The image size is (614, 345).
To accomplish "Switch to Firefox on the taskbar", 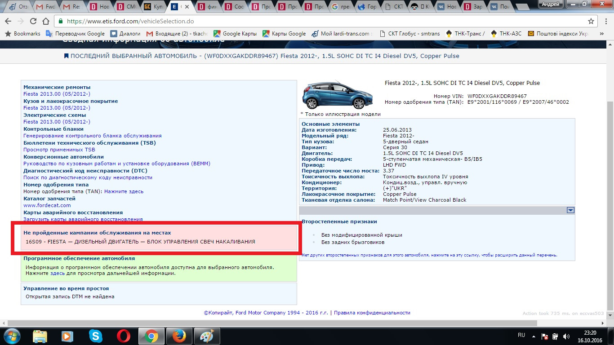I will pos(179,336).
